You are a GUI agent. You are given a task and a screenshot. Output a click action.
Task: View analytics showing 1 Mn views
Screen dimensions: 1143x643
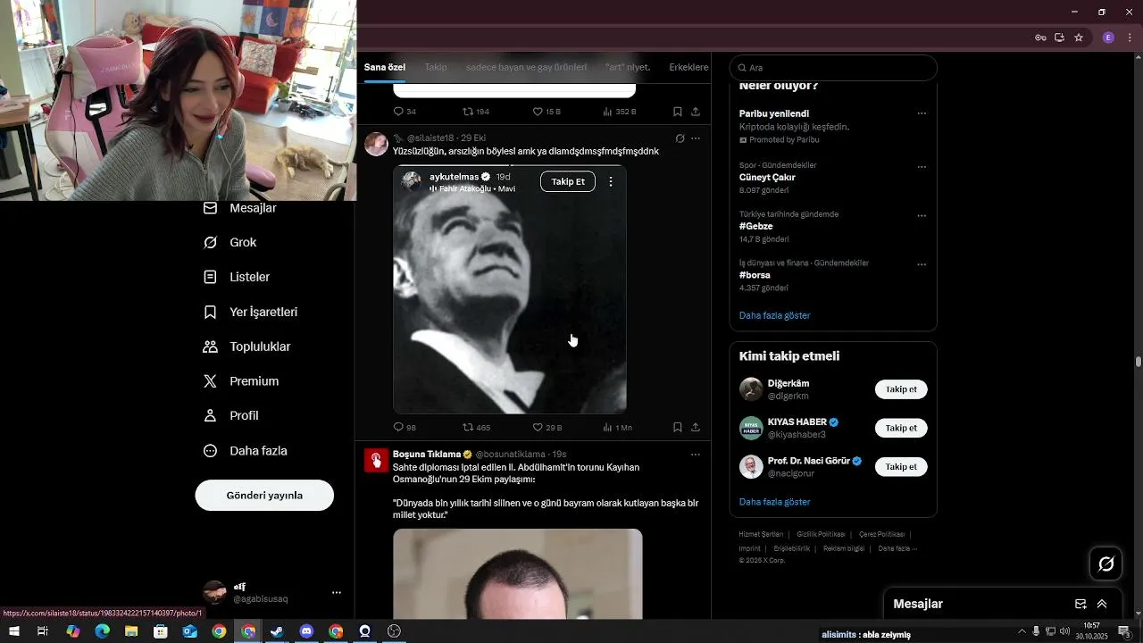pos(617,428)
